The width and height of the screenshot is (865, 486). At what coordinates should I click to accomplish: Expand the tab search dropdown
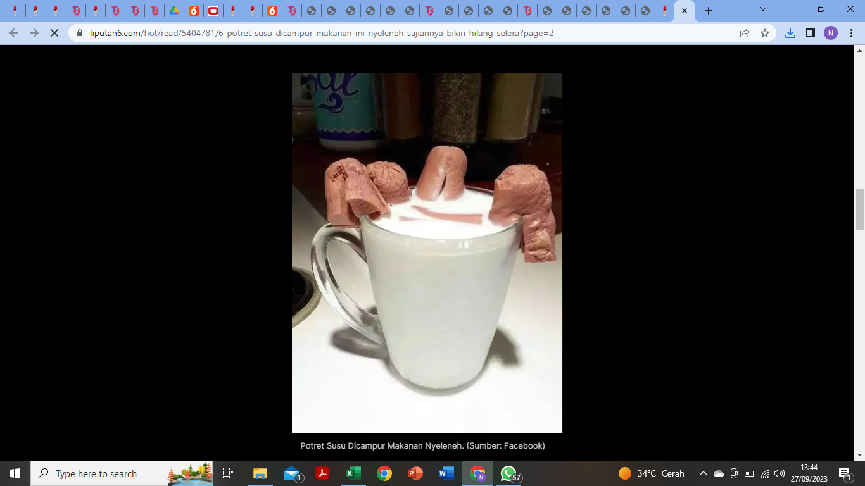coord(763,9)
